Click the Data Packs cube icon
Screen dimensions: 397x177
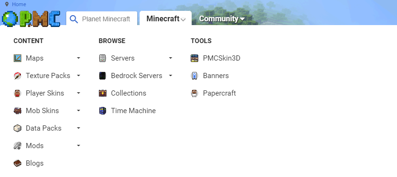click(x=18, y=128)
